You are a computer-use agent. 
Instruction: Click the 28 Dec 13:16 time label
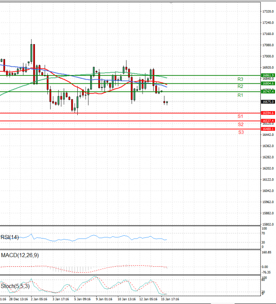(18, 299)
